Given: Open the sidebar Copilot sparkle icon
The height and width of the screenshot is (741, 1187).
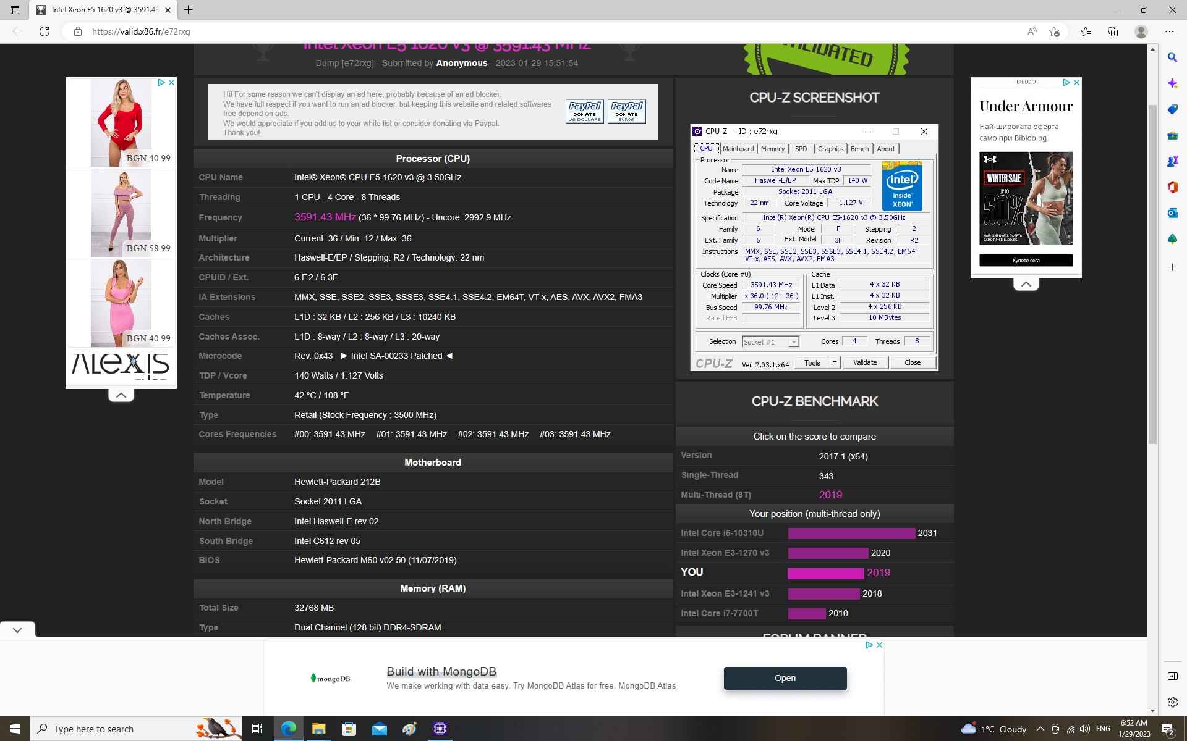Looking at the screenshot, I should [x=1172, y=83].
